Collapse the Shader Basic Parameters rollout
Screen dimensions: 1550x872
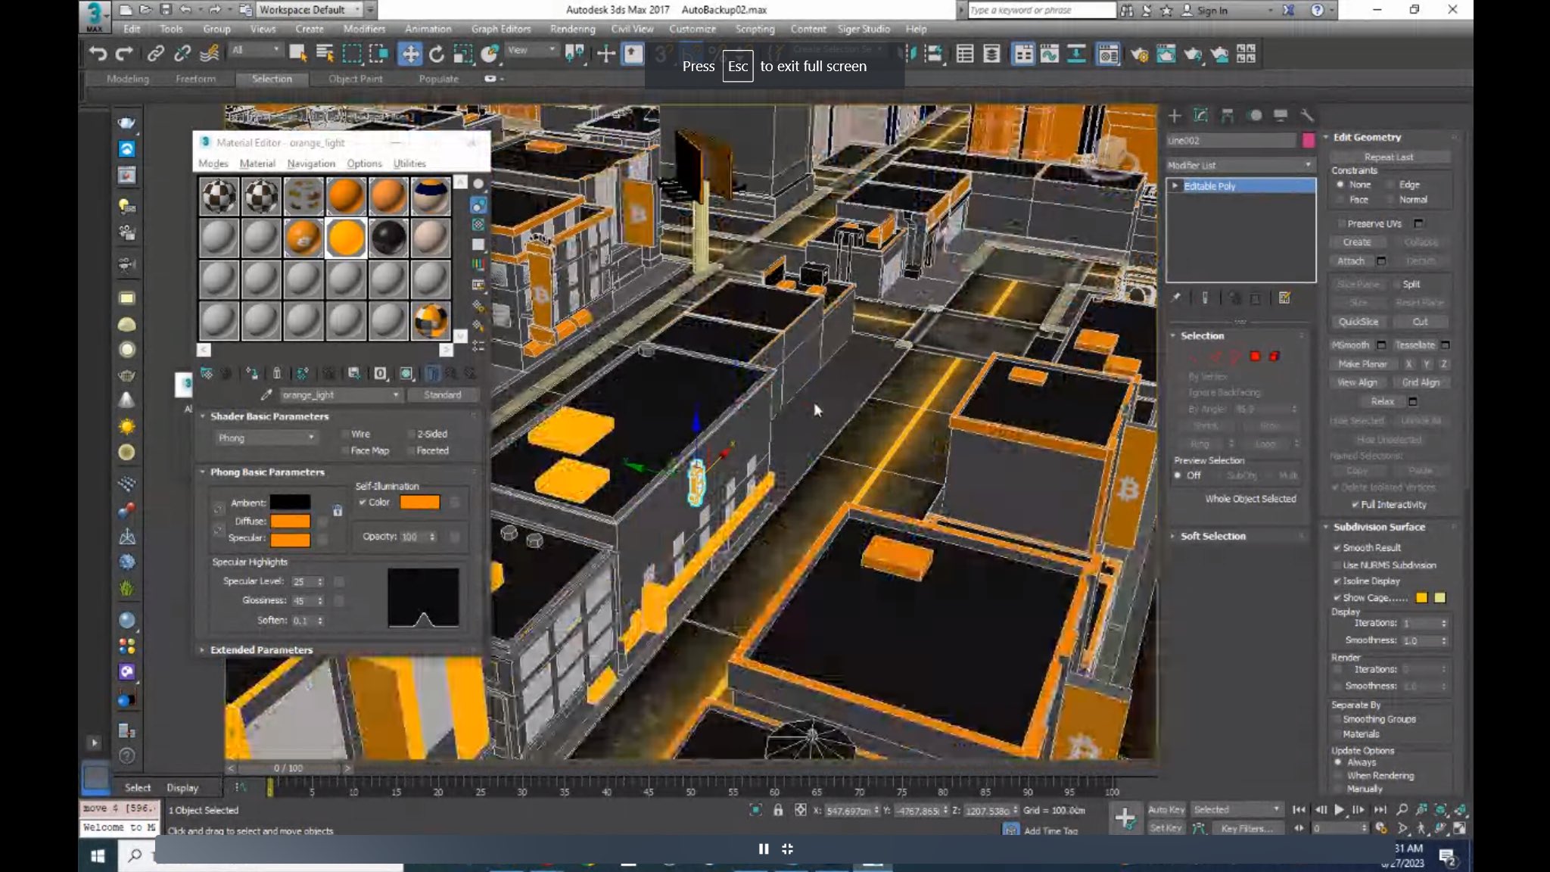(269, 416)
